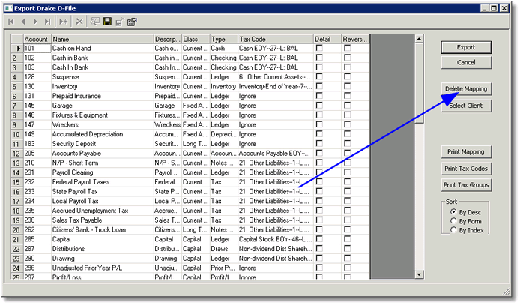Screen dimensions: 520x305
Task: Click 'State Payroll Tax' name cell
Action: [x=102, y=192]
